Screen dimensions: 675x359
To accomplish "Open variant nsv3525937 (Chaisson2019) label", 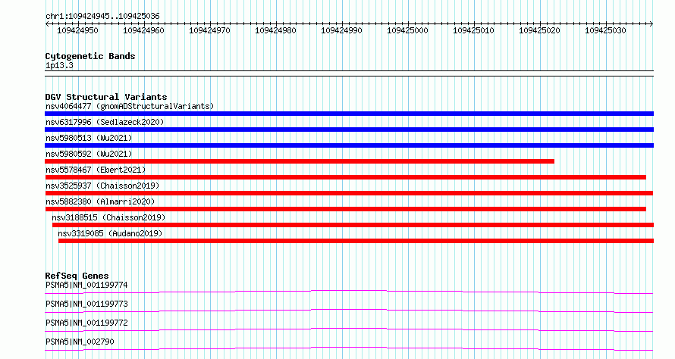I will coord(102,186).
